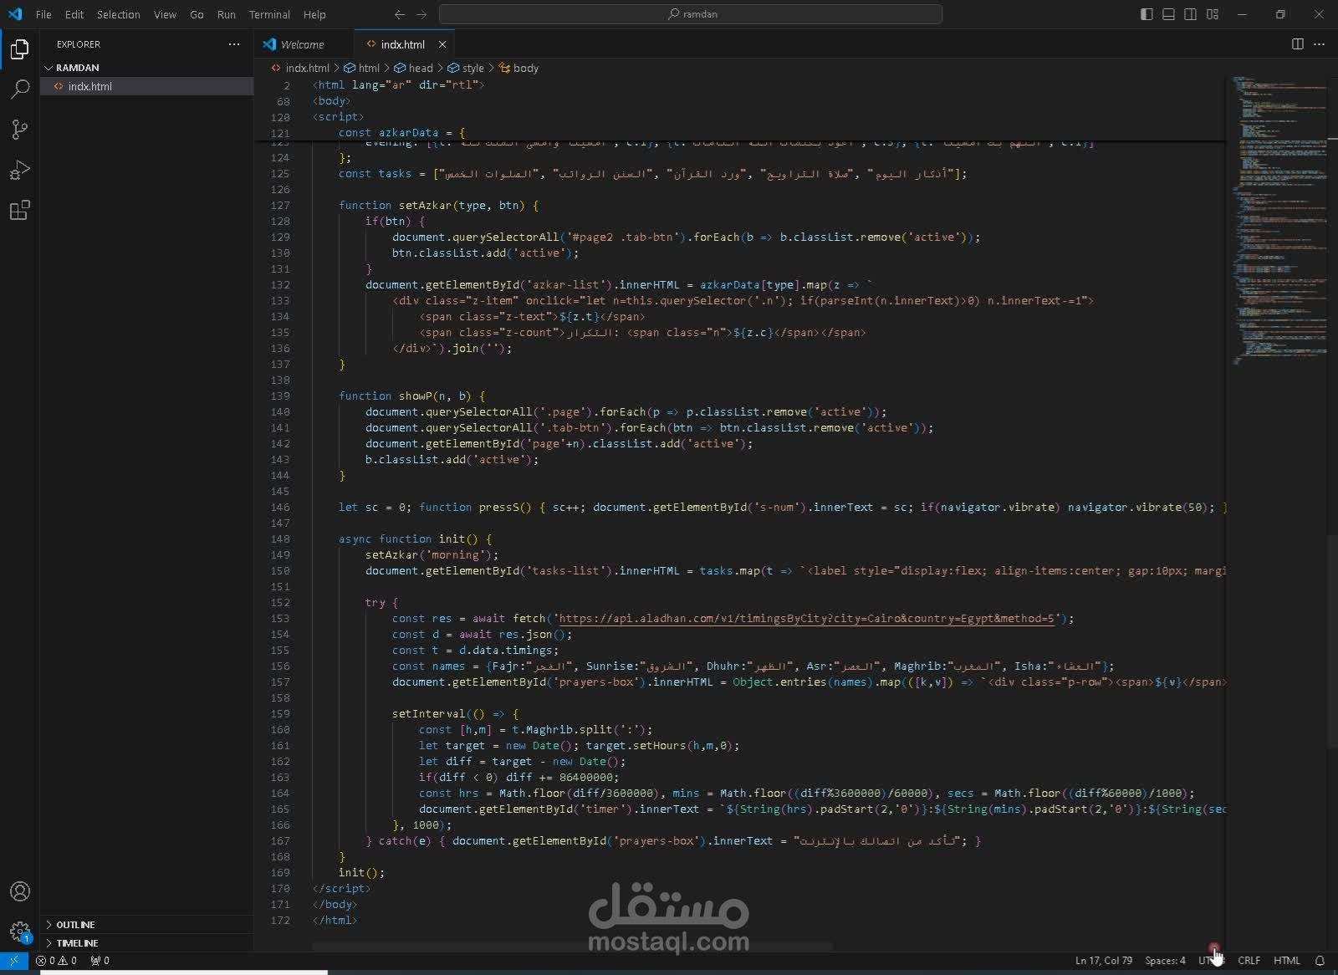Open the Accounts icon in activity bar
Image resolution: width=1338 pixels, height=975 pixels.
coord(19,891)
